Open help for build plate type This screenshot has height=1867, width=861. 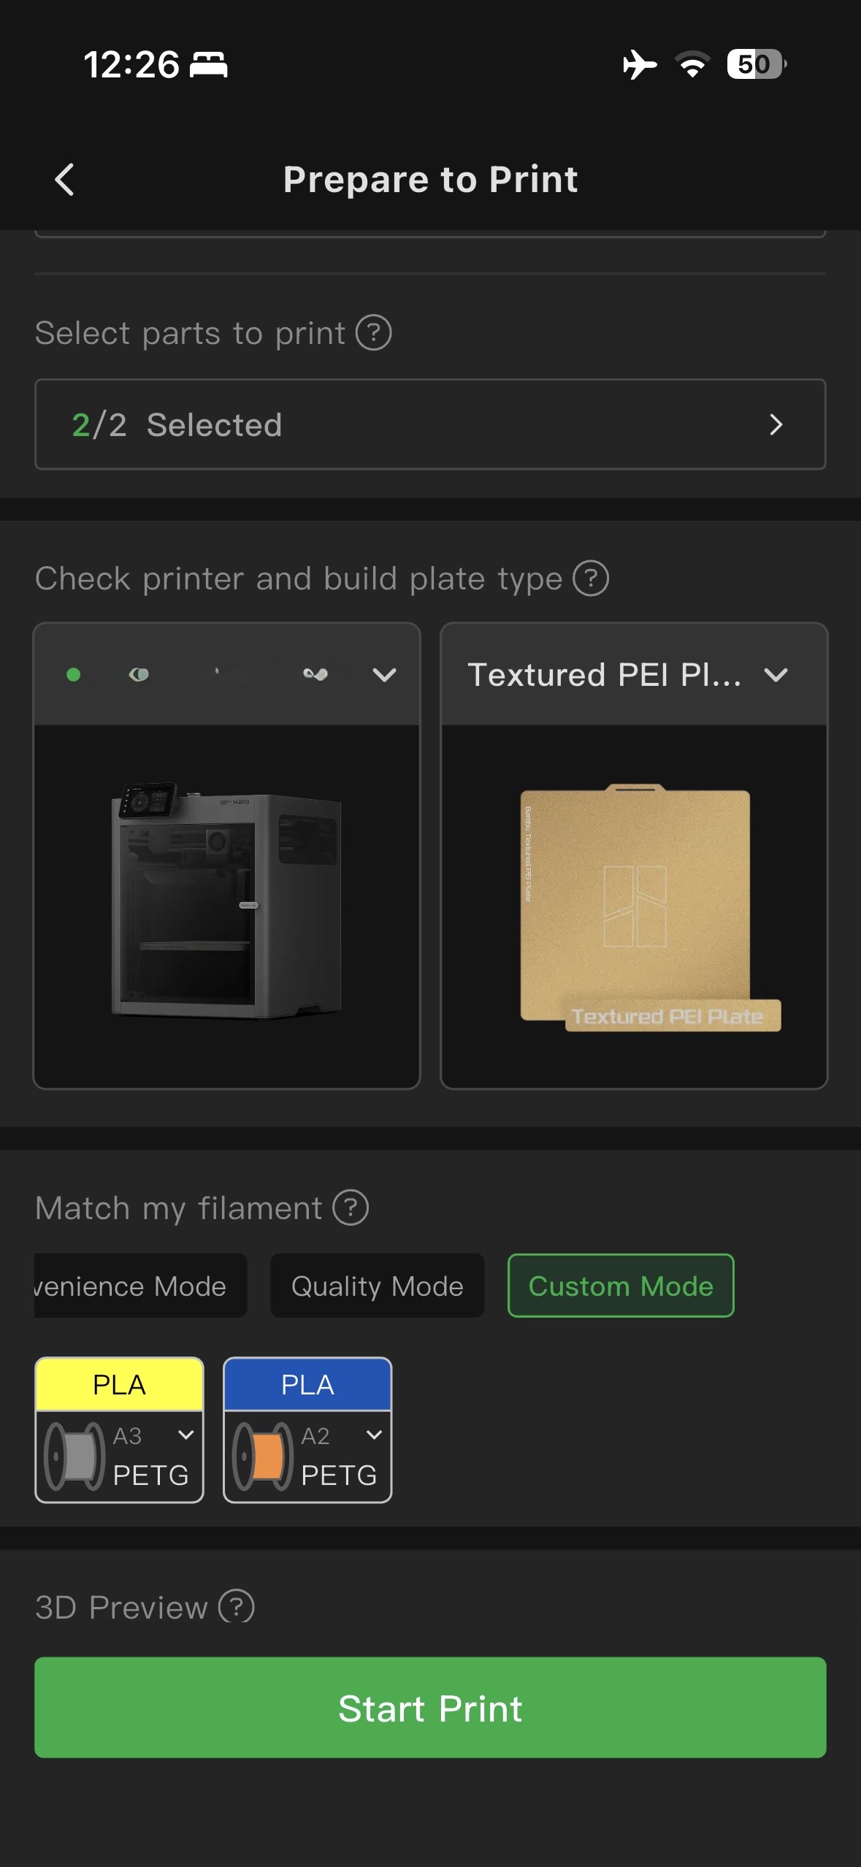[590, 579]
